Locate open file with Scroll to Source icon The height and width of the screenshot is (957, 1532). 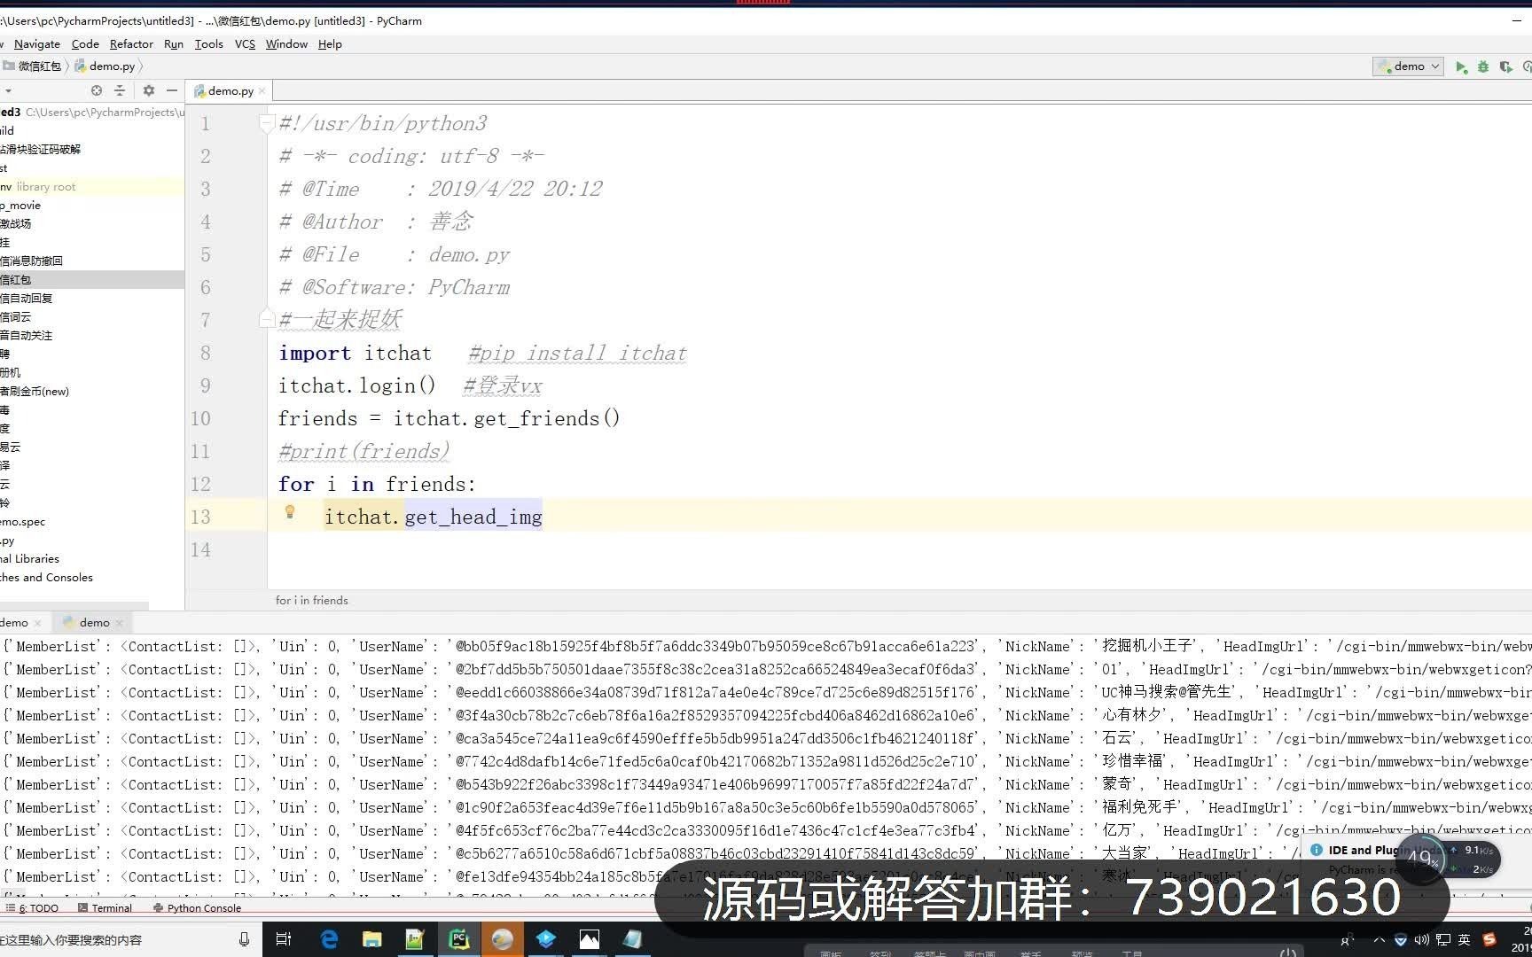tap(96, 90)
